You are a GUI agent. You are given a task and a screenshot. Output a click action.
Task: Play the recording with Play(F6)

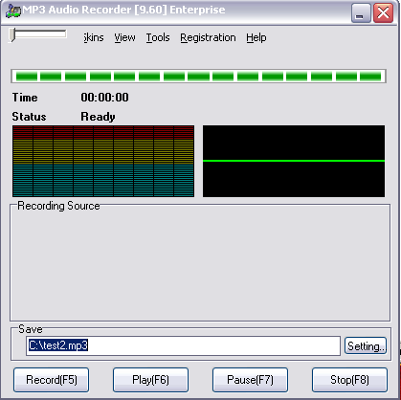[x=150, y=380]
